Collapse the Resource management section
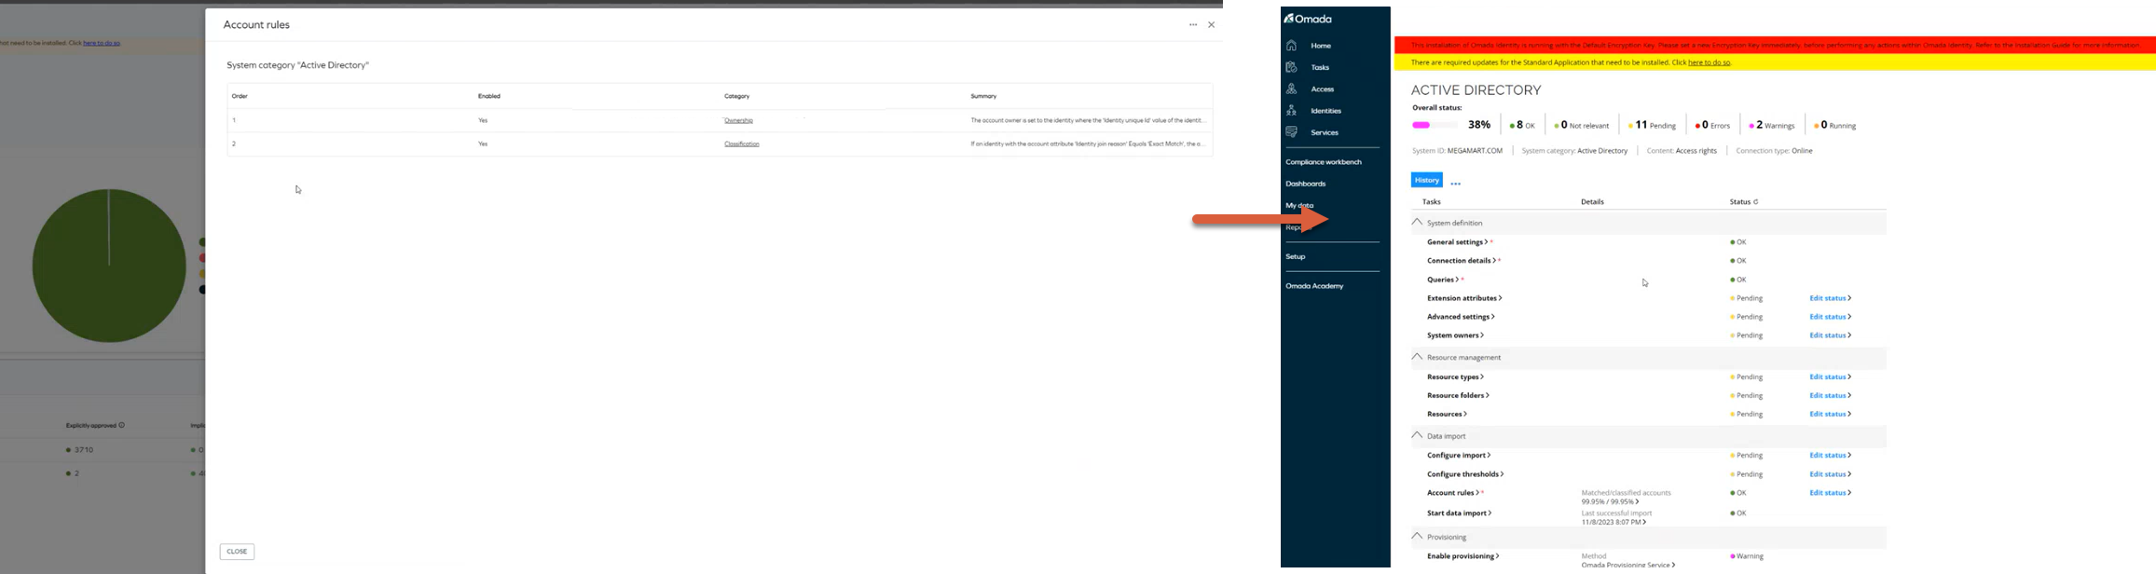This screenshot has height=574, width=2156. point(1417,357)
